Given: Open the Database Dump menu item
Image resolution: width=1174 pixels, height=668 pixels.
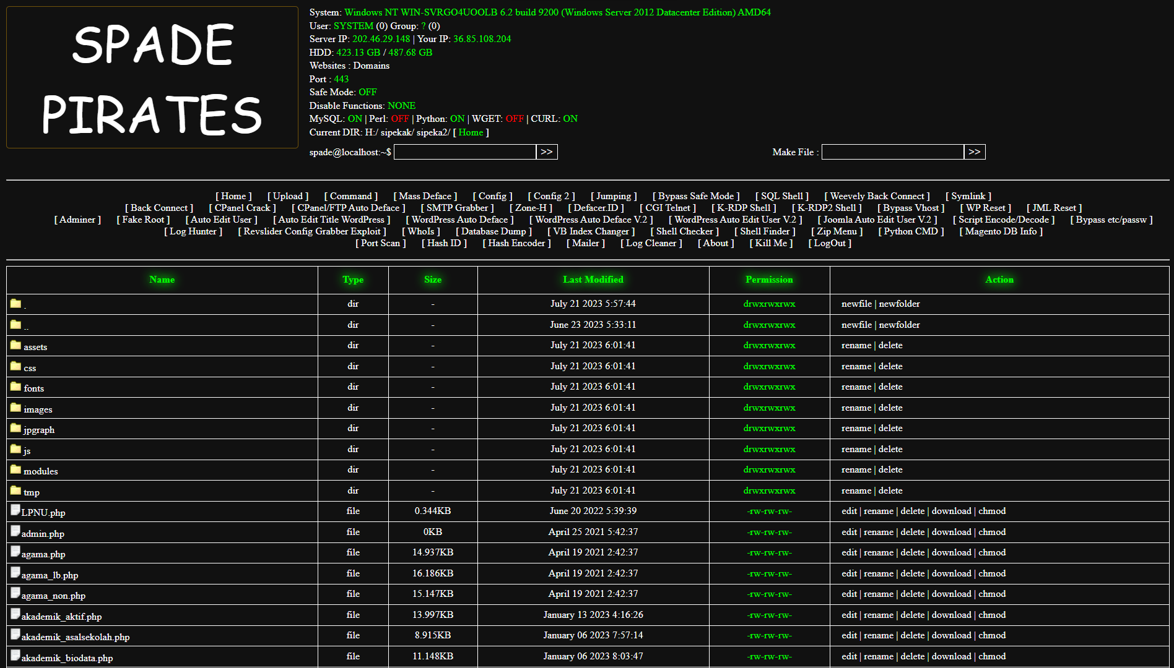Looking at the screenshot, I should (494, 231).
